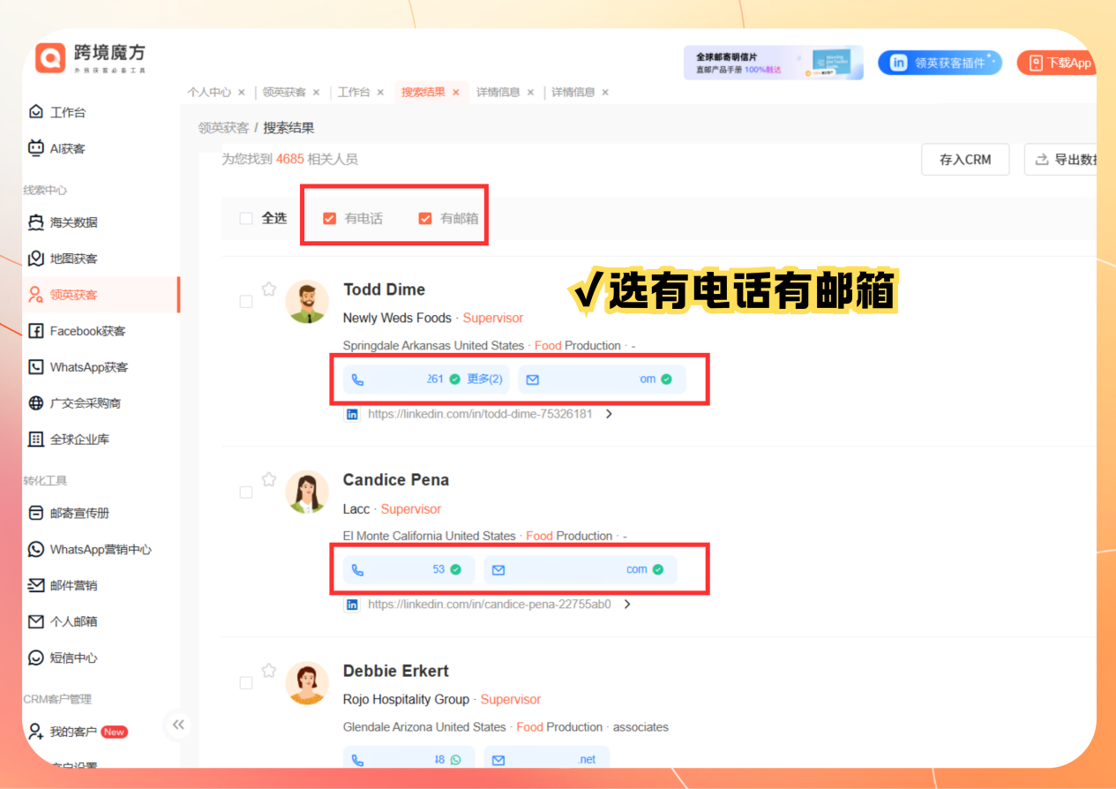Click the email icon in Todd Dime's contact
This screenshot has height=789, width=1116.
pyautogui.click(x=532, y=379)
